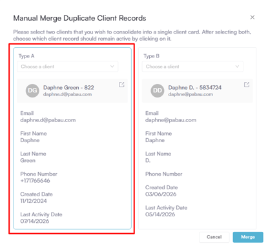Click the Type B Phone Number label

tap(164, 174)
